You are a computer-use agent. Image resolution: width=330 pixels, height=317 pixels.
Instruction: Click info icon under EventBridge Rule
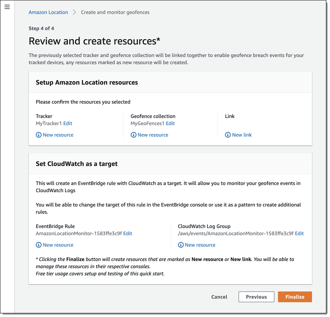(x=38, y=245)
